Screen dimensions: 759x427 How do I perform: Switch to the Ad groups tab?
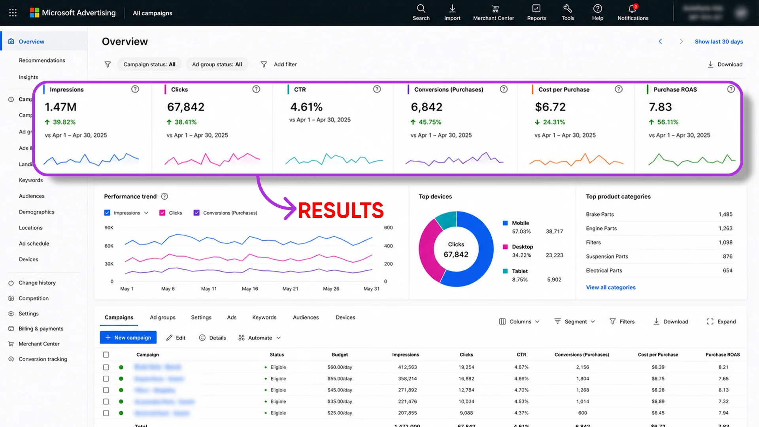162,317
